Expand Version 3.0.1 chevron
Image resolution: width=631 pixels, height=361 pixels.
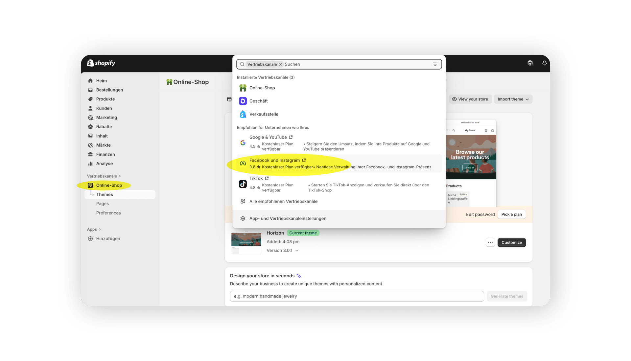coord(297,251)
